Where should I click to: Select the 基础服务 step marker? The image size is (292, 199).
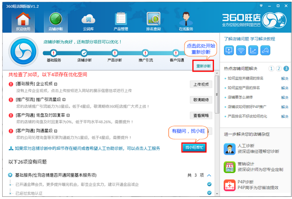click(x=53, y=53)
